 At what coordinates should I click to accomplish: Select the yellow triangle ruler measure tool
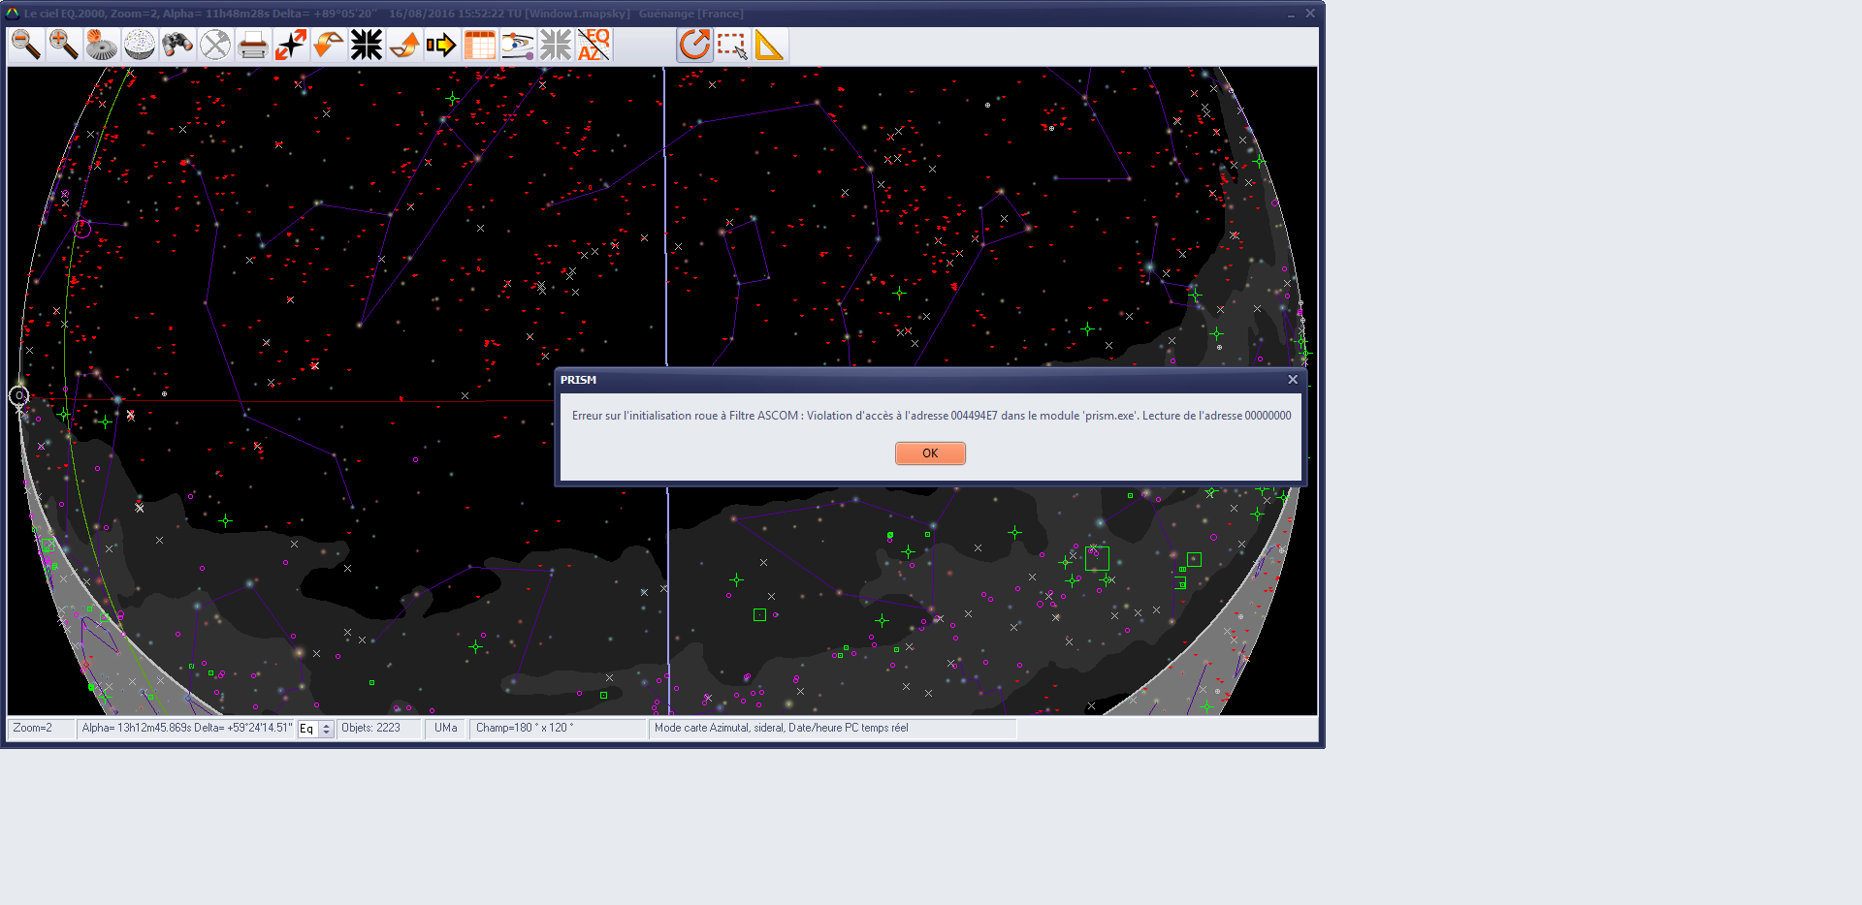[769, 45]
